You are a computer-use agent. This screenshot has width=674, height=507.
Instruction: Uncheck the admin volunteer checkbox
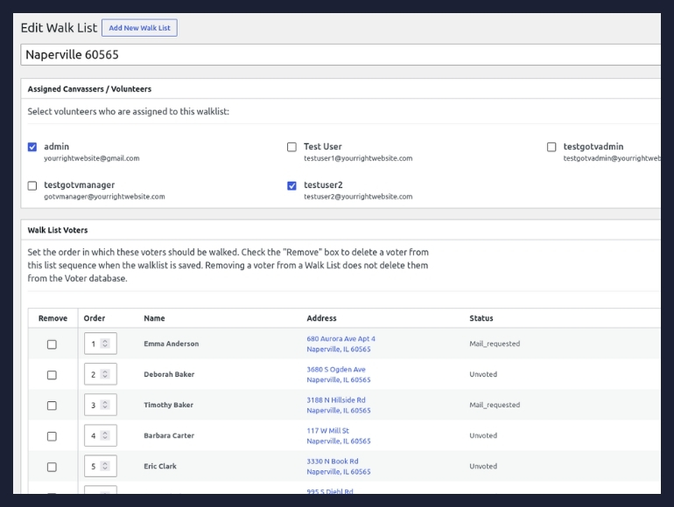coord(32,147)
